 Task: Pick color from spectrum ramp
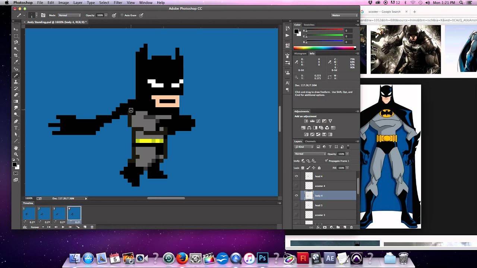325,48
